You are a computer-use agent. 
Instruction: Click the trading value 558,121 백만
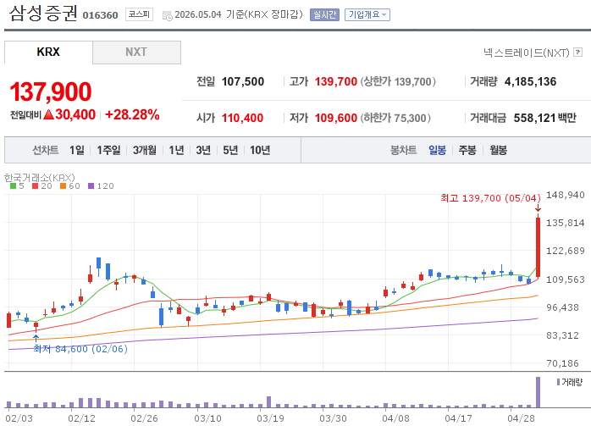click(x=545, y=118)
